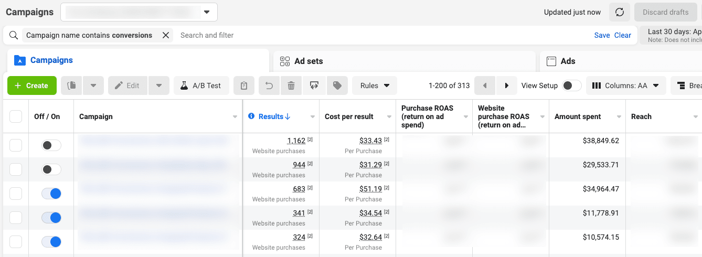The height and width of the screenshot is (257, 702).
Task: Click the Undo arrow icon
Action: click(x=269, y=85)
